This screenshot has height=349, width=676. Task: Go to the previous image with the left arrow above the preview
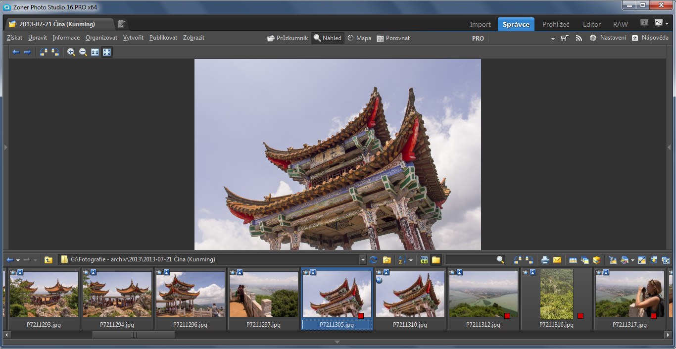pyautogui.click(x=16, y=52)
